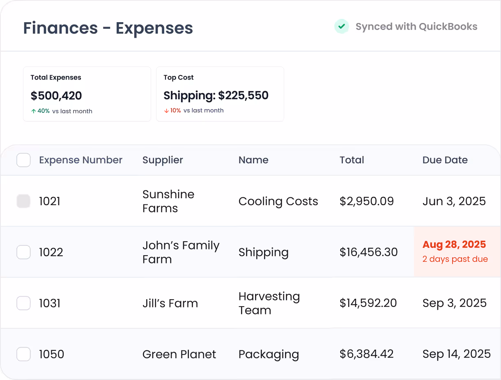Click the Supplier column header
The width and height of the screenshot is (501, 380).
163,160
